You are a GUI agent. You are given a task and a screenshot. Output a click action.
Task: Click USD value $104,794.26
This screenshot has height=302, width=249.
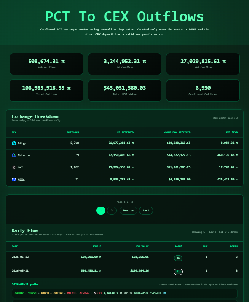point(139,270)
